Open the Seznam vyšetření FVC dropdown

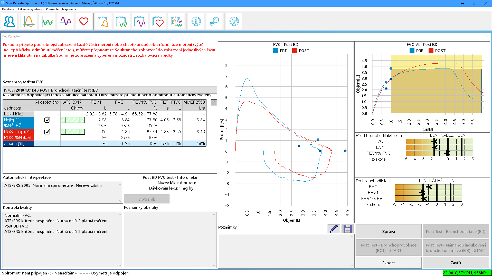point(215,90)
